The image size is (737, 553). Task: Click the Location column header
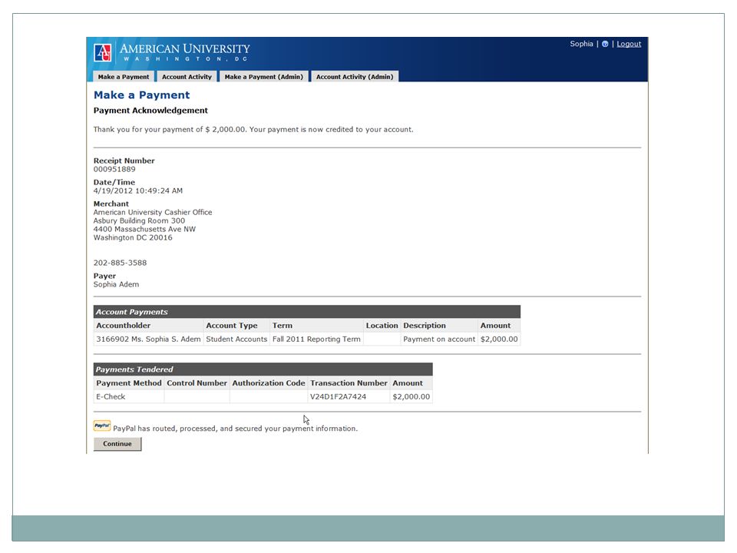tap(382, 326)
